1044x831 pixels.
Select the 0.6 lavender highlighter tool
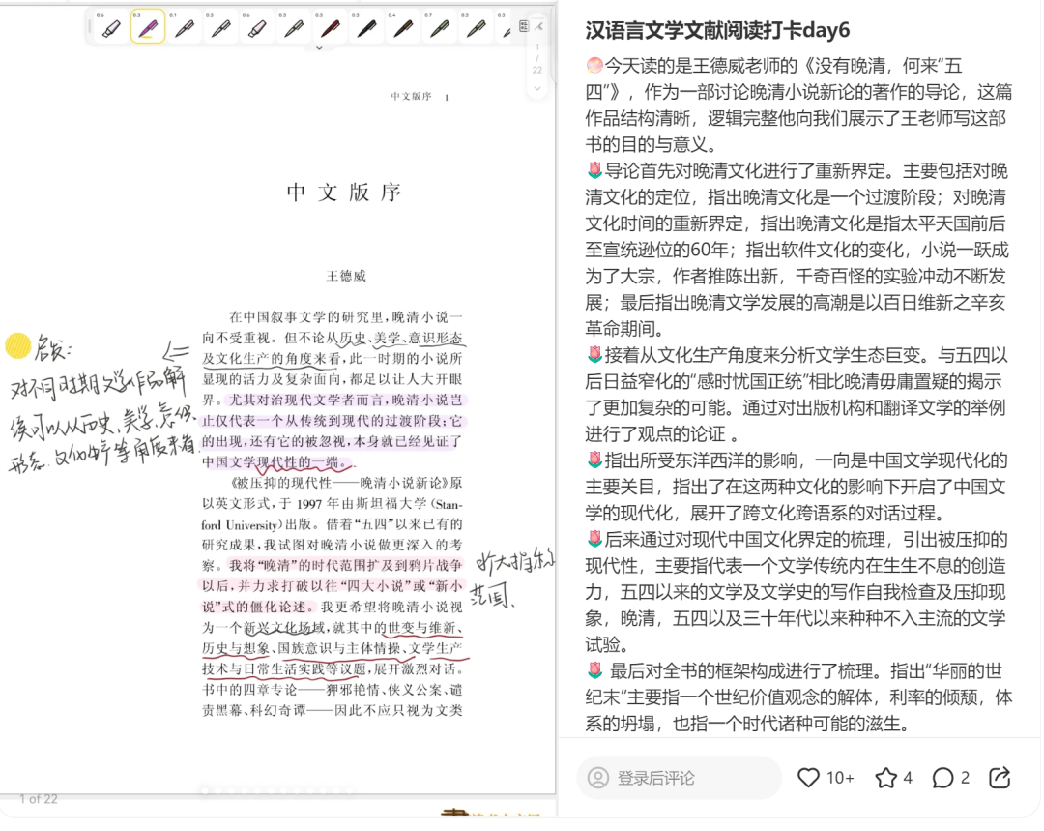click(110, 27)
